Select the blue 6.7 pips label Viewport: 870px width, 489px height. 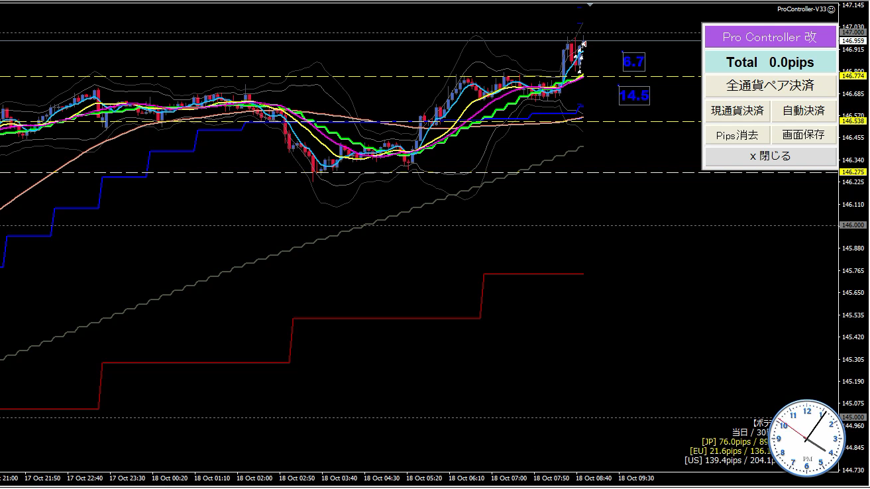[633, 62]
